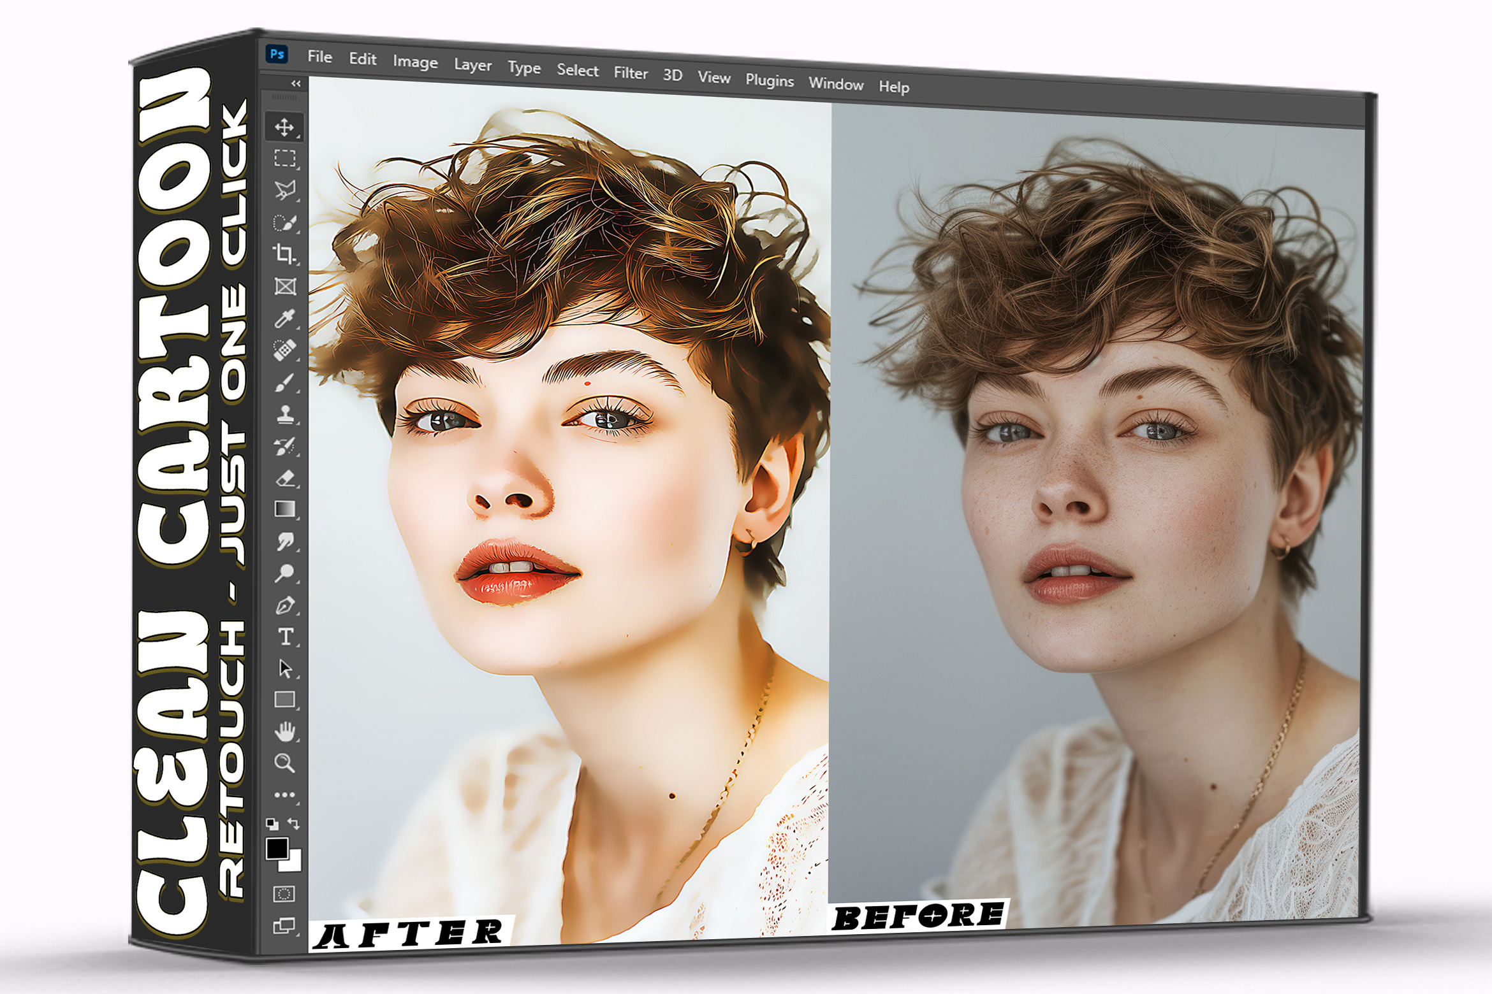This screenshot has width=1492, height=994.
Task: Reset default foreground and background colors
Action: click(272, 823)
